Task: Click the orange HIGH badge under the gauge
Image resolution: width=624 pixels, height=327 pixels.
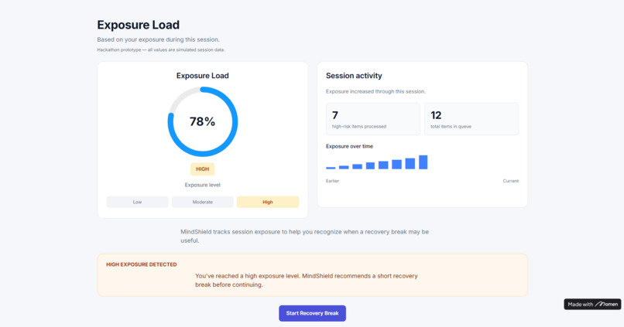Action: (203, 169)
